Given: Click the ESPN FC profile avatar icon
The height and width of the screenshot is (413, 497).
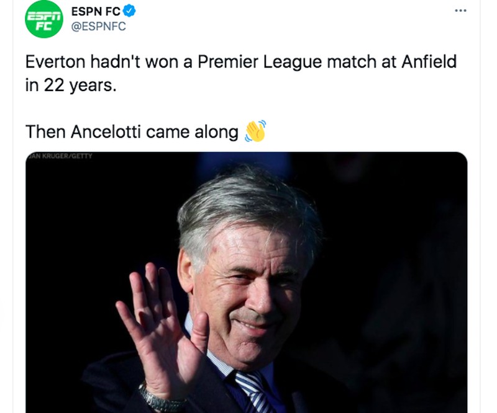Looking at the screenshot, I should pyautogui.click(x=43, y=19).
